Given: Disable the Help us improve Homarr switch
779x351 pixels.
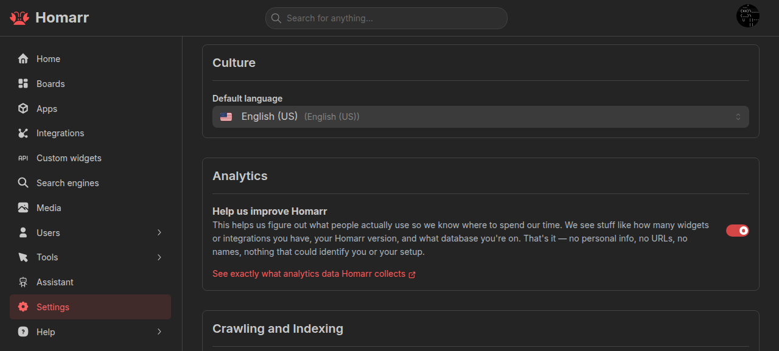Looking at the screenshot, I should (738, 231).
